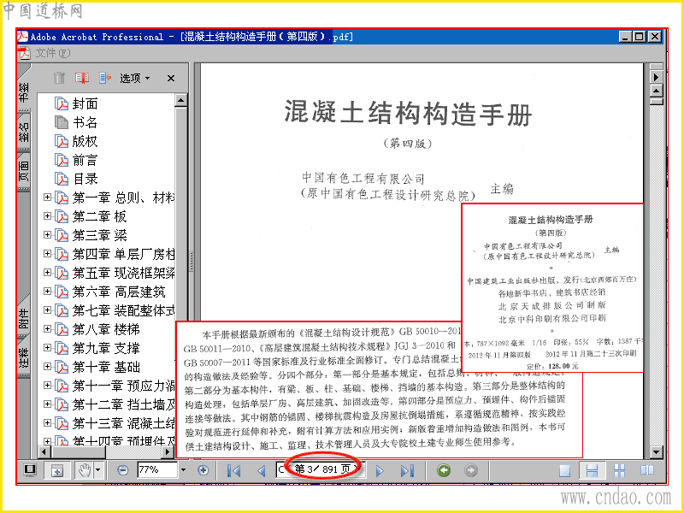Delete bookmark with trash icon

pos(59,78)
